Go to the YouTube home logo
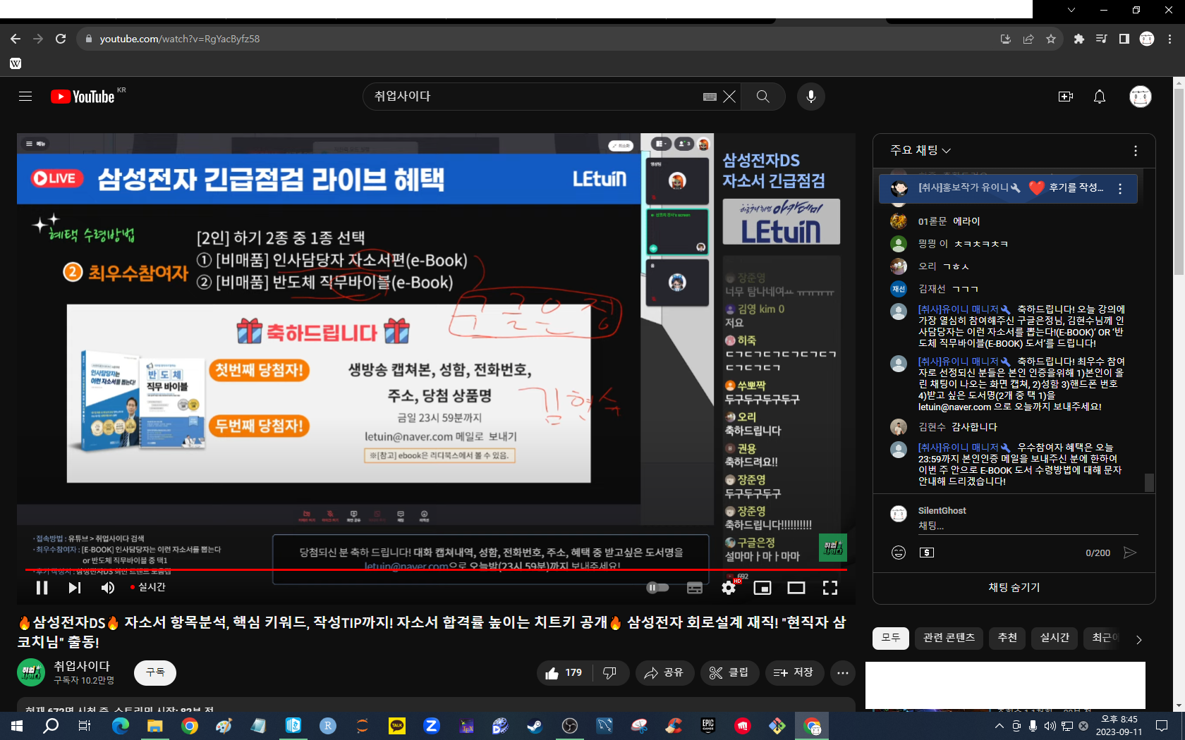The image size is (1185, 740). click(x=83, y=97)
